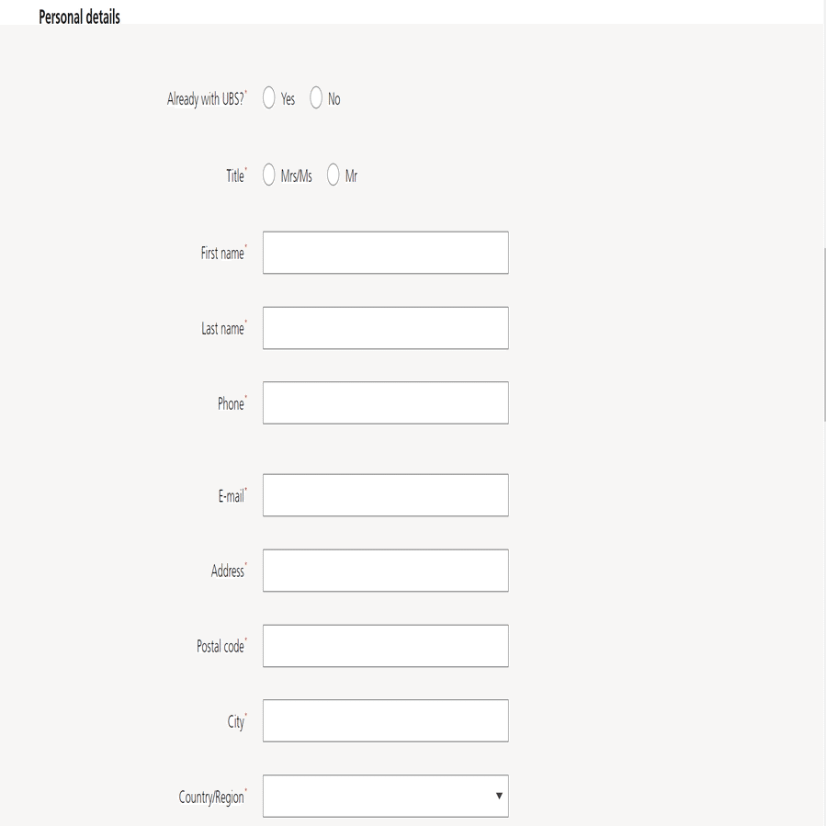
Task: Click the 'Country/Region' label text
Action: coord(211,798)
